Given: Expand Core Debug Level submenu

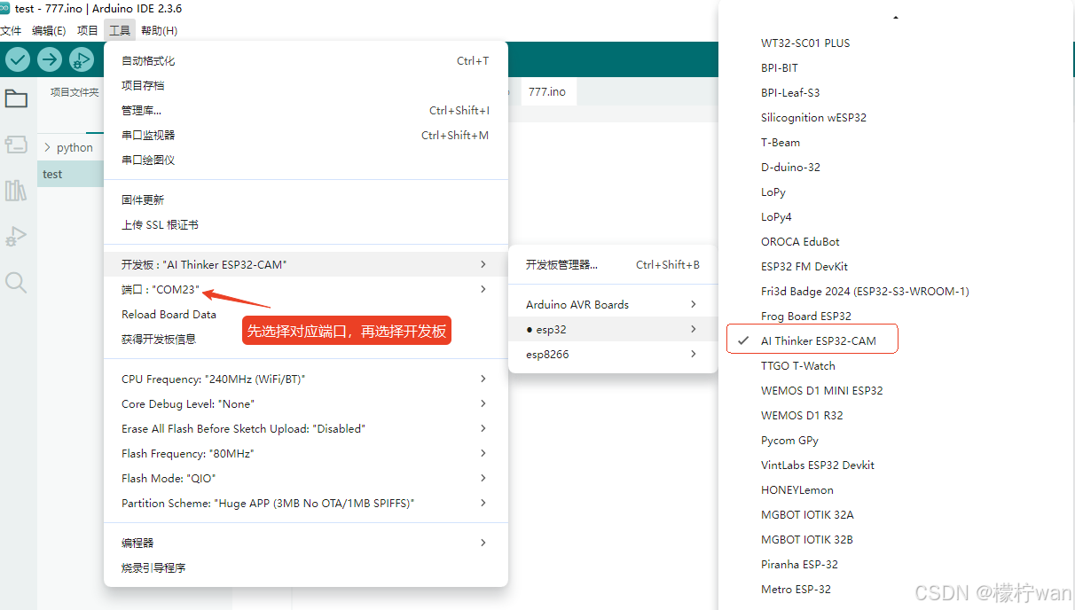Looking at the screenshot, I should pos(305,403).
